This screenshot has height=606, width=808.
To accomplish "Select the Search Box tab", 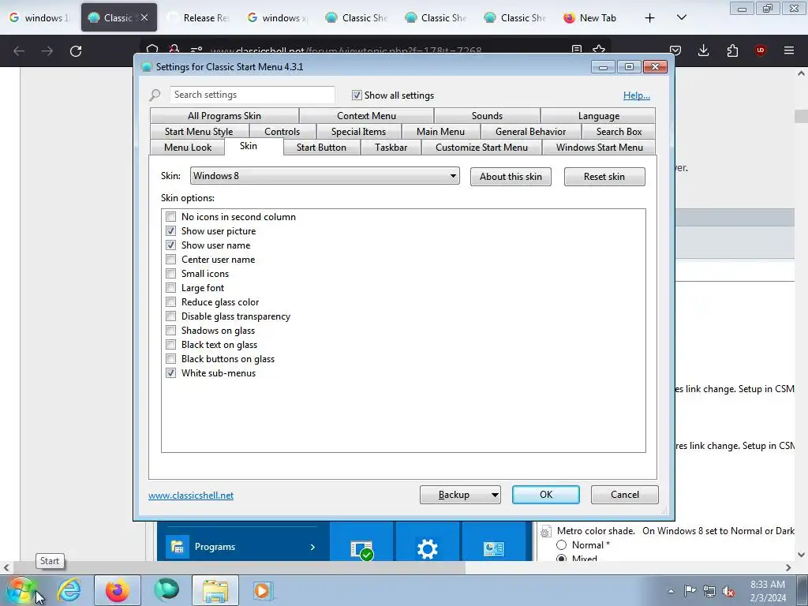I will pos(619,132).
